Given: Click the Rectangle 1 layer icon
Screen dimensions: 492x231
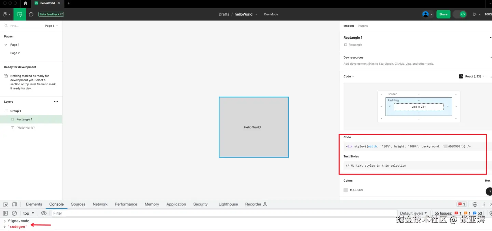Looking at the screenshot, I should click(12, 119).
